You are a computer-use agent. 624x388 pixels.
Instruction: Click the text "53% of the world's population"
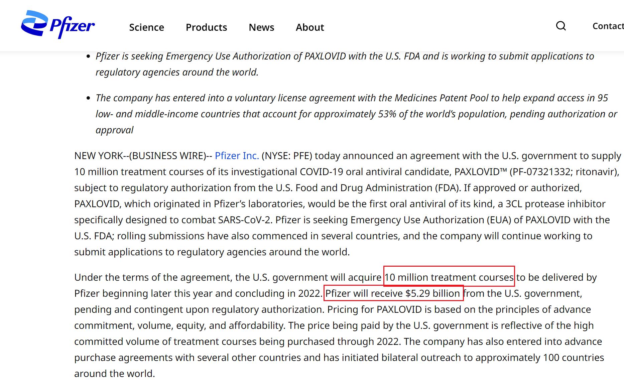[x=443, y=114]
